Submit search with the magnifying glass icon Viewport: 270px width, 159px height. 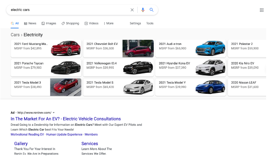pyautogui.click(x=151, y=10)
